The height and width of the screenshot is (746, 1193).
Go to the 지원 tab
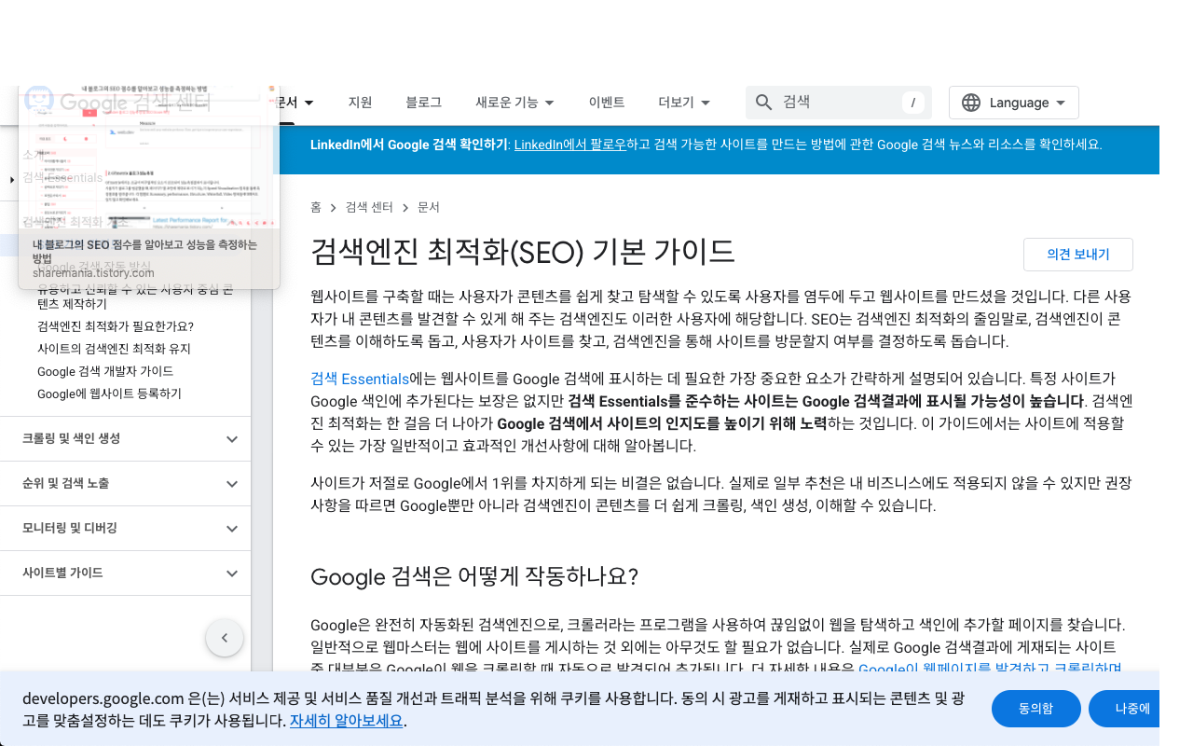(360, 103)
